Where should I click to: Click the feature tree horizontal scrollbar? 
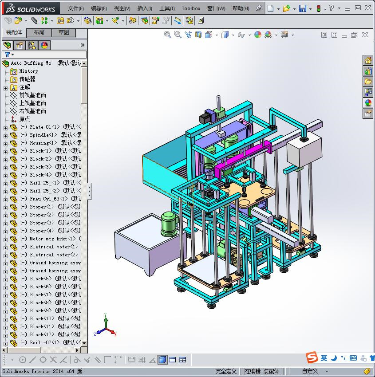24,350
